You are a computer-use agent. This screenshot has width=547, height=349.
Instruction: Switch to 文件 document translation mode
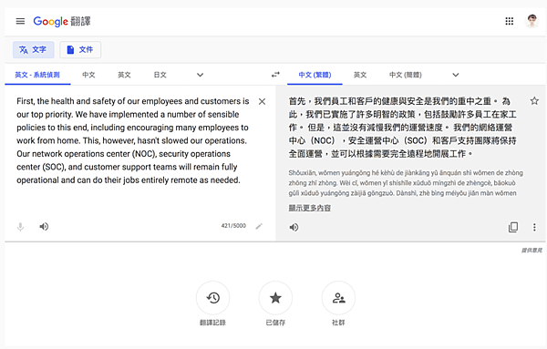point(80,49)
